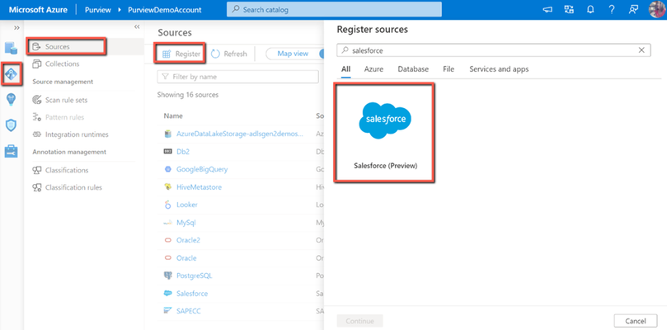Expand the left rail with double chevron
The image size is (667, 330).
pyautogui.click(x=16, y=27)
